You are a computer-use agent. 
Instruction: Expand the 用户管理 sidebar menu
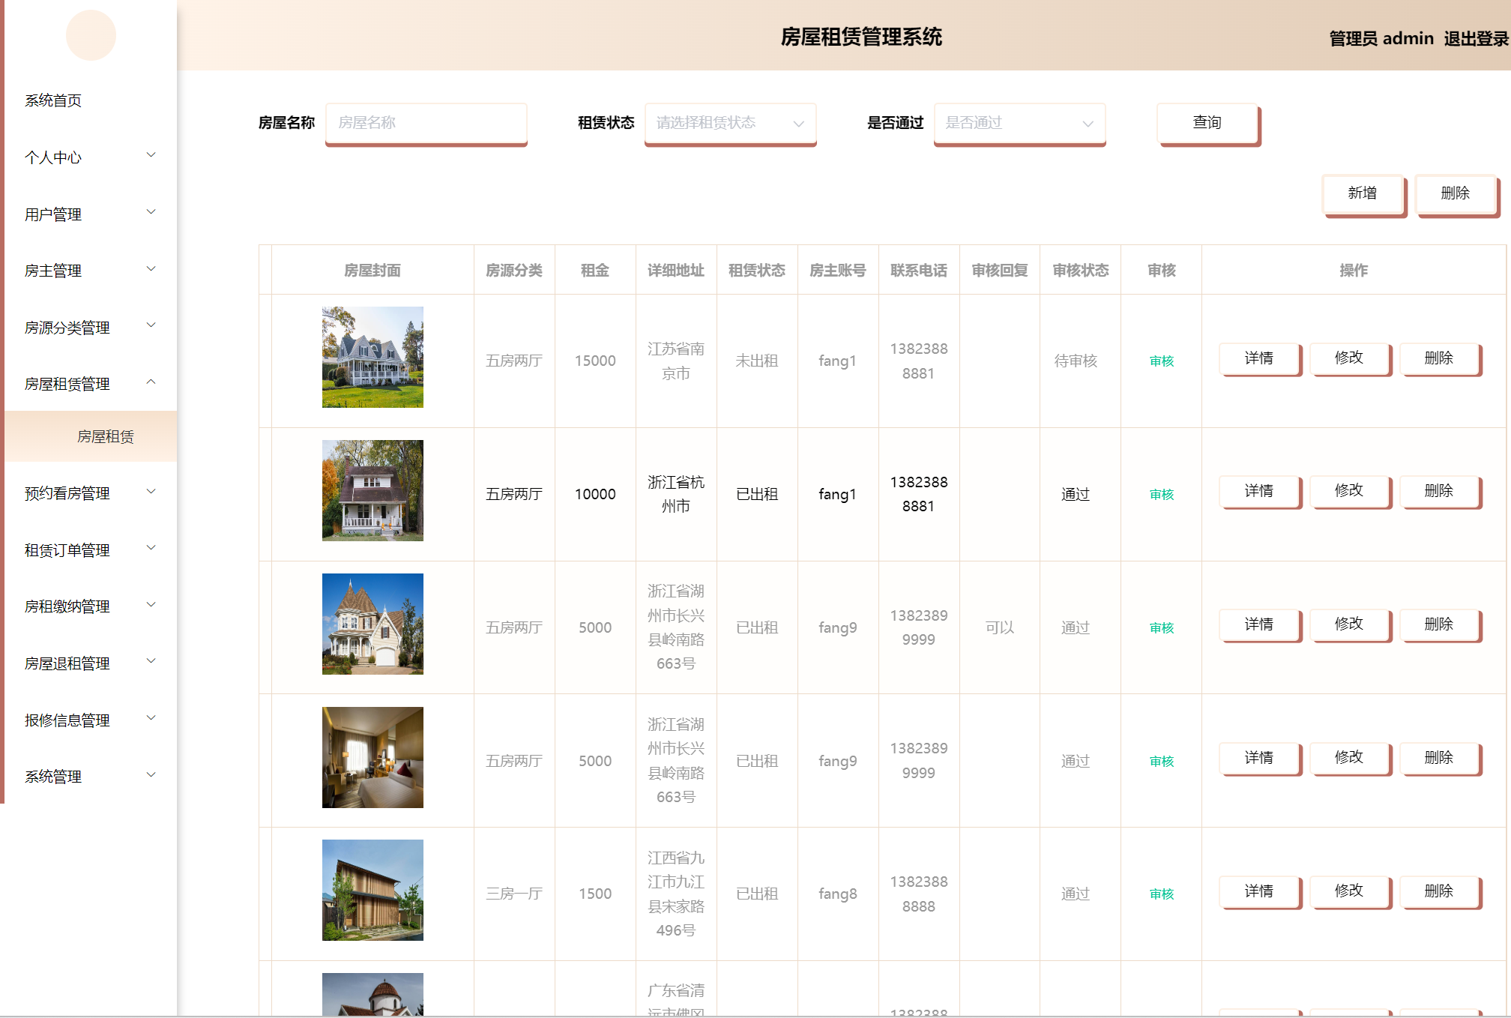pyautogui.click(x=90, y=214)
